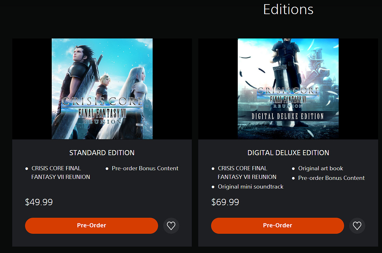
Task: Click Pre-order Bonus Content under Digital Deluxe
Action: click(x=331, y=178)
